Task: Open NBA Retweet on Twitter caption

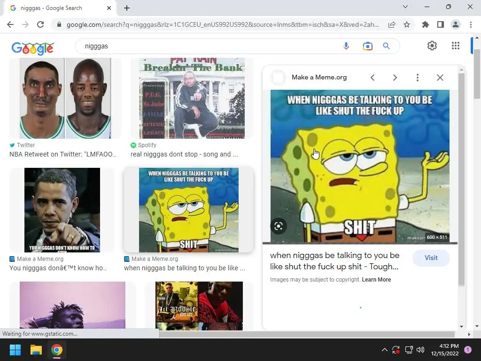Action: click(63, 154)
